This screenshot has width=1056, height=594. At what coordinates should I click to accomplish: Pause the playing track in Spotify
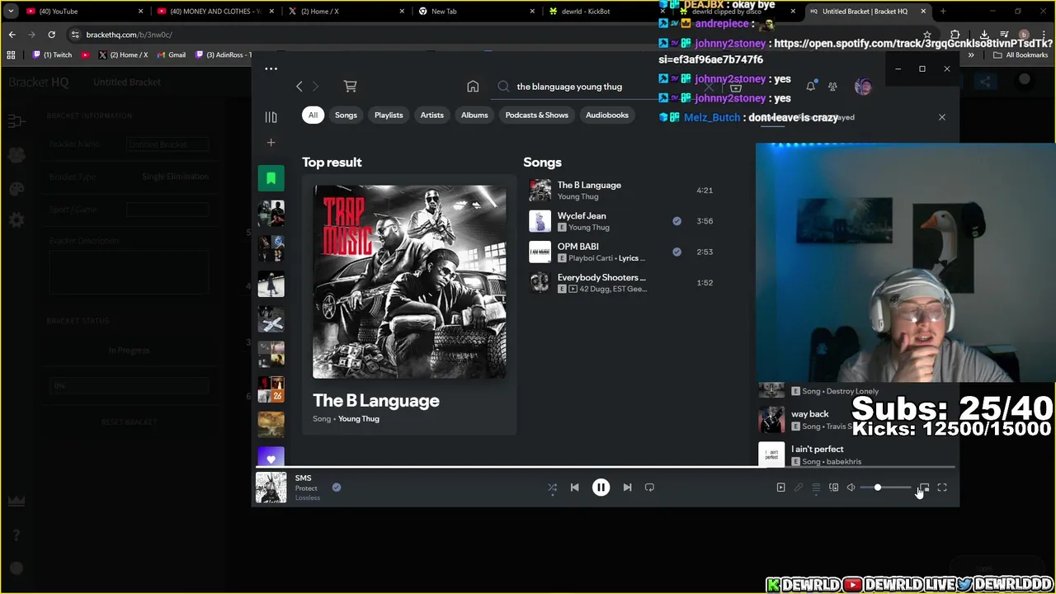tap(601, 488)
